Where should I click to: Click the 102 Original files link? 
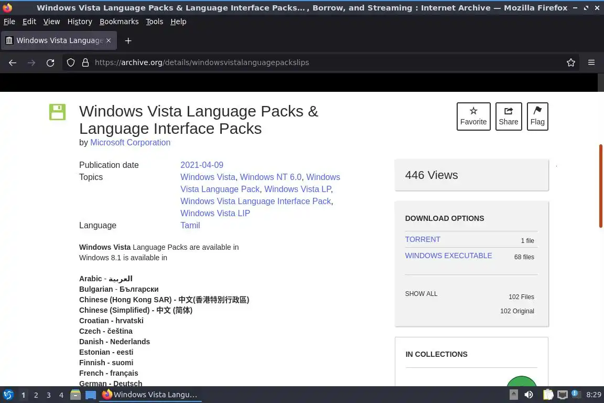(x=517, y=311)
